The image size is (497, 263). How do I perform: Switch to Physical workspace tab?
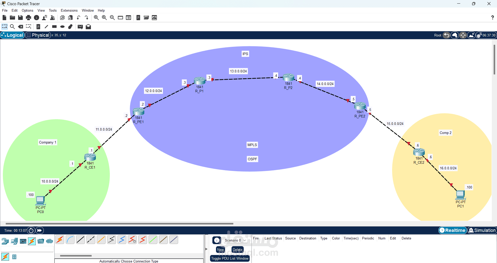38,35
